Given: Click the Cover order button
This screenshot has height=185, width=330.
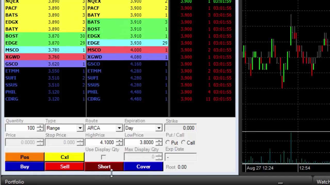Looking at the screenshot, I should coord(143,167).
